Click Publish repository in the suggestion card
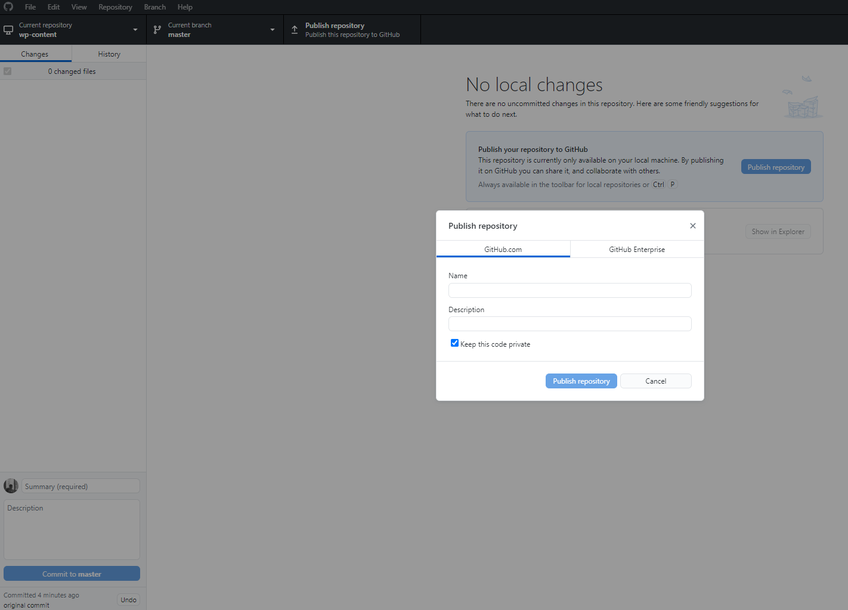This screenshot has width=848, height=610. (x=776, y=167)
